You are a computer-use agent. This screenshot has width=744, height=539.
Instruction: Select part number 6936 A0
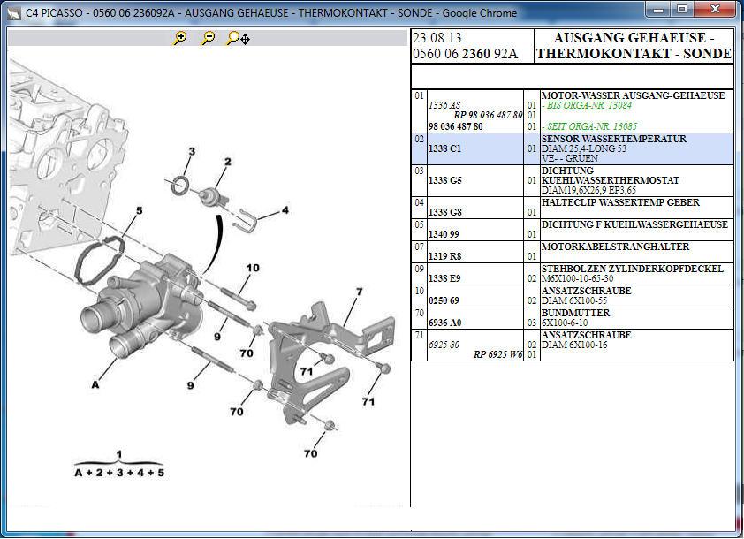(445, 323)
